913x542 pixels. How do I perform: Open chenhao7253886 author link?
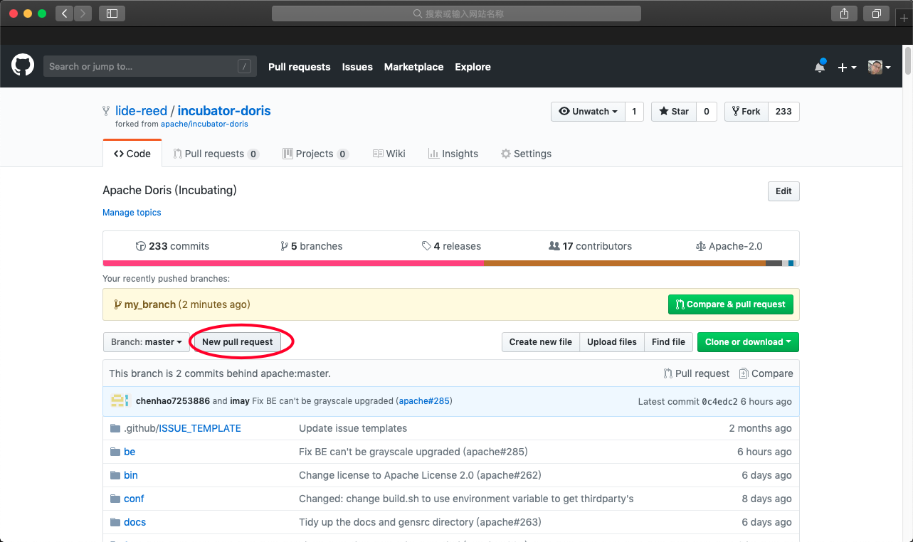coord(173,401)
